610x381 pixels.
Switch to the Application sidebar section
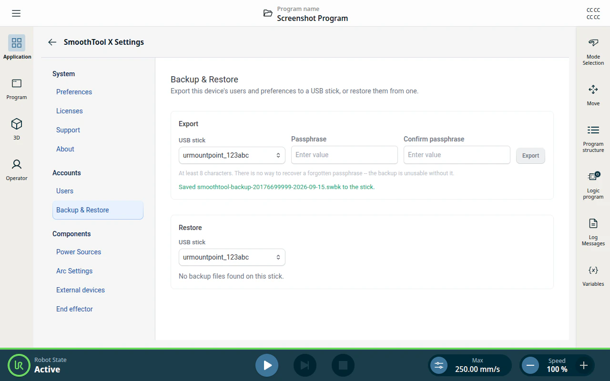[17, 47]
